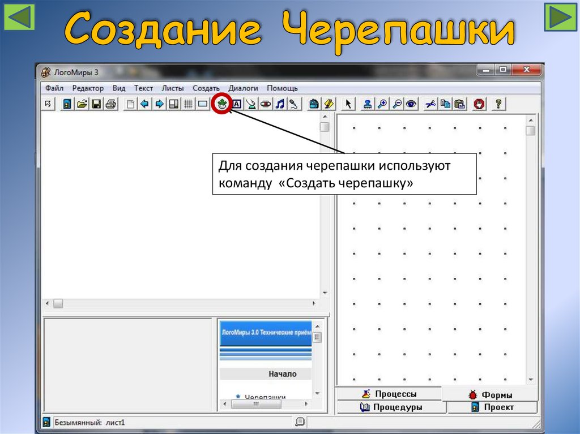This screenshot has width=580, height=434.
Task: Go to previous slide with green left arrow
Action: click(x=19, y=16)
